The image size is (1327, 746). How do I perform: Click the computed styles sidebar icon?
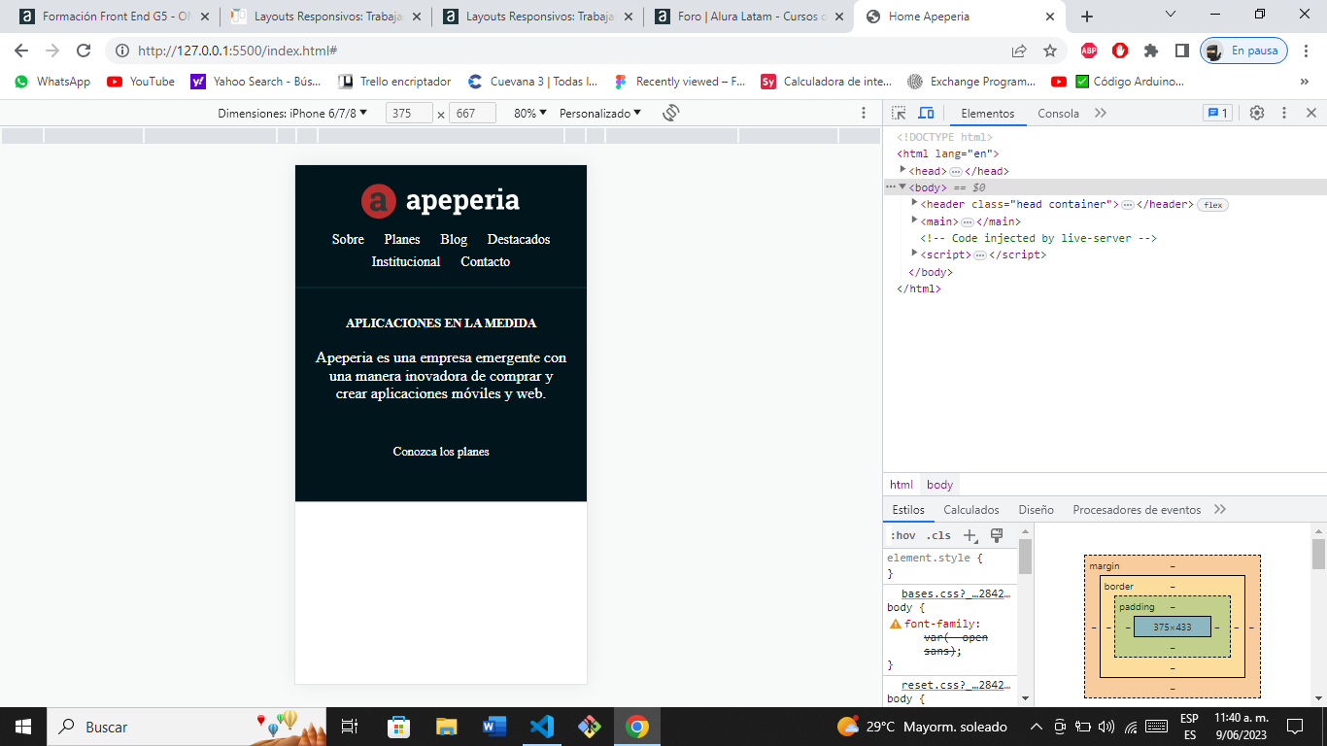tap(996, 536)
